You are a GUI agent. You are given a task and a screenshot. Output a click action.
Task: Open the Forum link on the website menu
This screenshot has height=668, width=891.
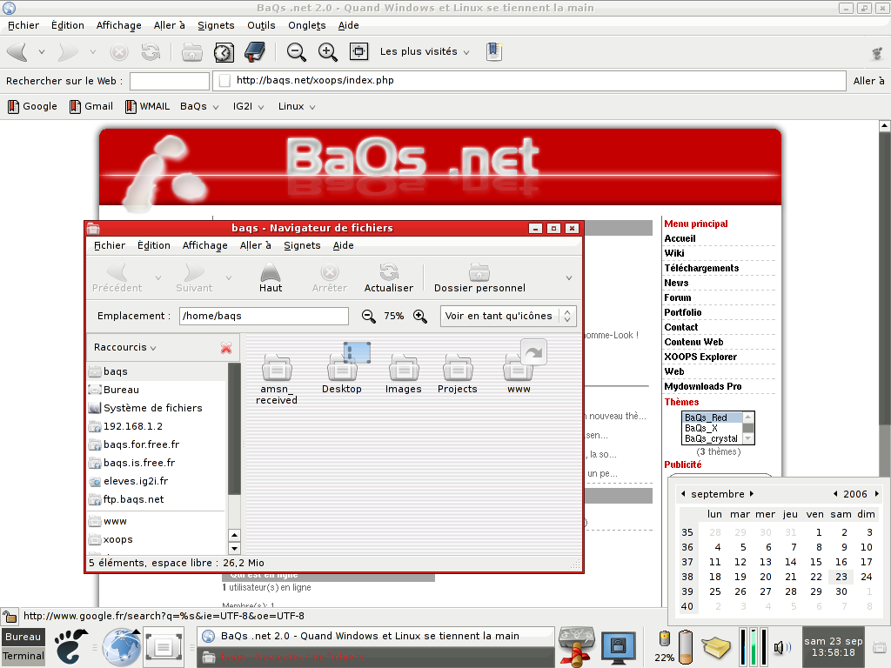coord(678,297)
